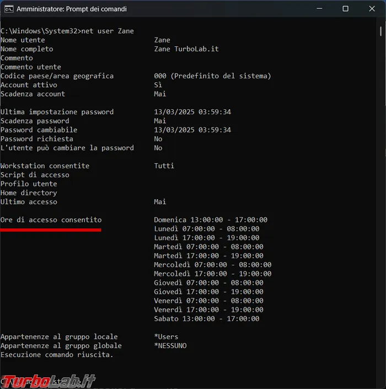Click 'Venerdì 07:00:00 - 08:00:00' line
Screen dimensions: 386x389
208,301
